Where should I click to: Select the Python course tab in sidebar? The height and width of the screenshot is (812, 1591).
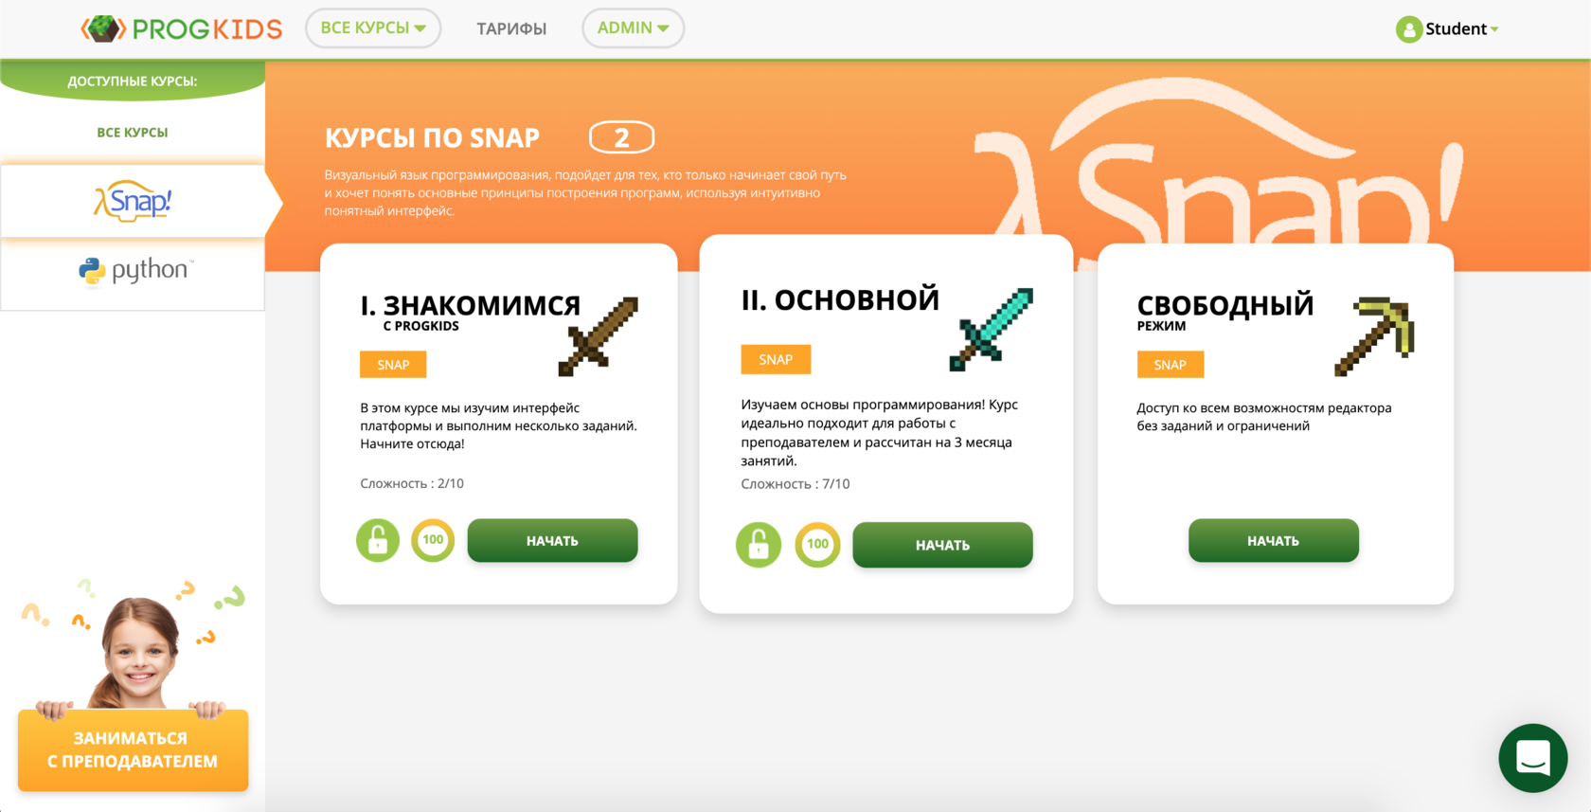[x=134, y=271]
